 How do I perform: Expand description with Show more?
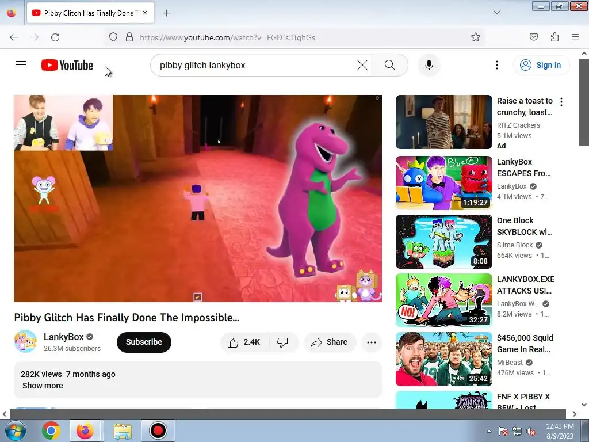43,386
